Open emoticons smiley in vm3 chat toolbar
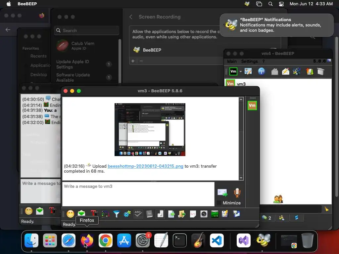This screenshot has height=254, width=339. [70, 214]
